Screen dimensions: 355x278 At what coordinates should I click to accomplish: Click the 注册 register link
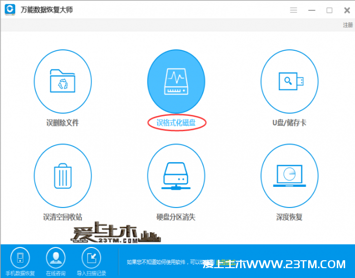(348, 25)
